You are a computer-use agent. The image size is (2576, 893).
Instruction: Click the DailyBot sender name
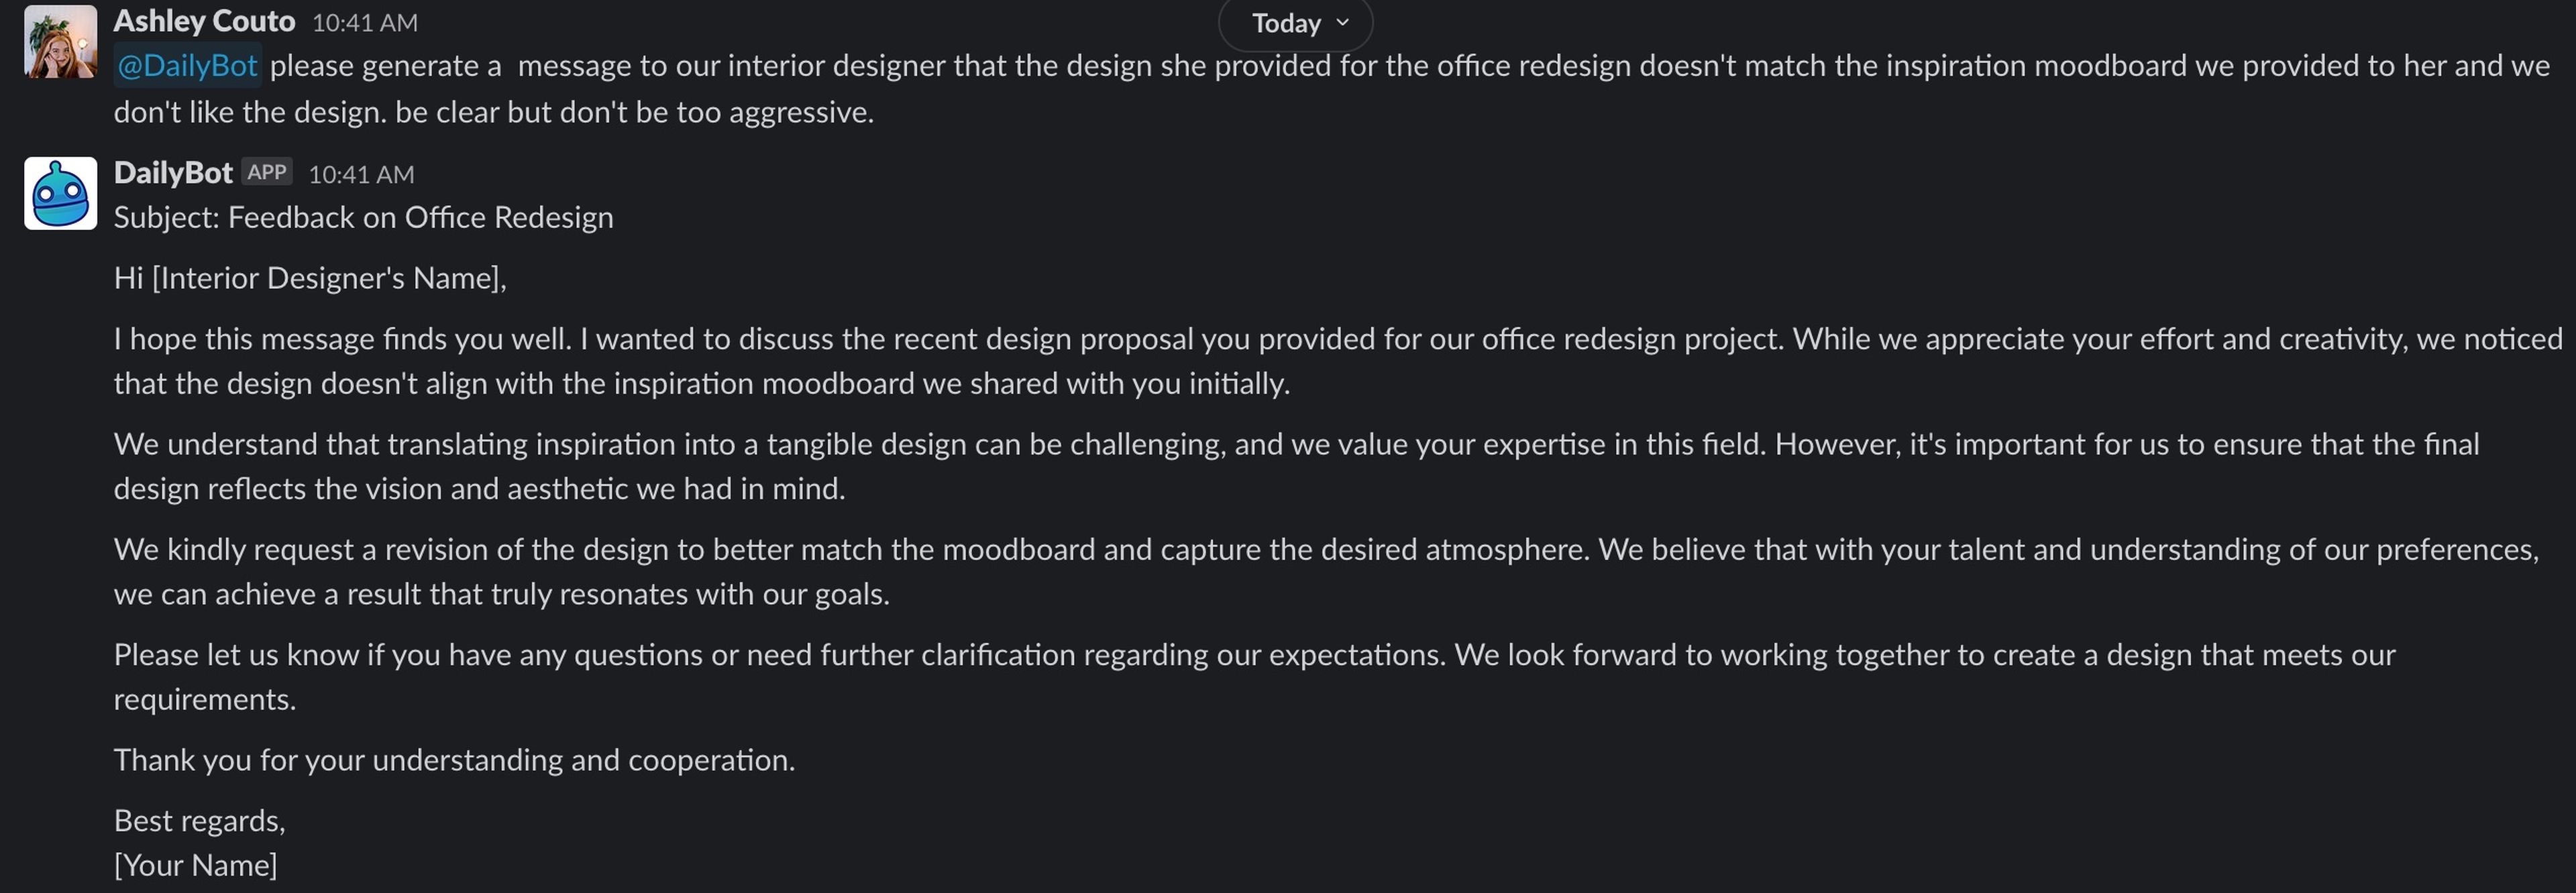(x=173, y=173)
